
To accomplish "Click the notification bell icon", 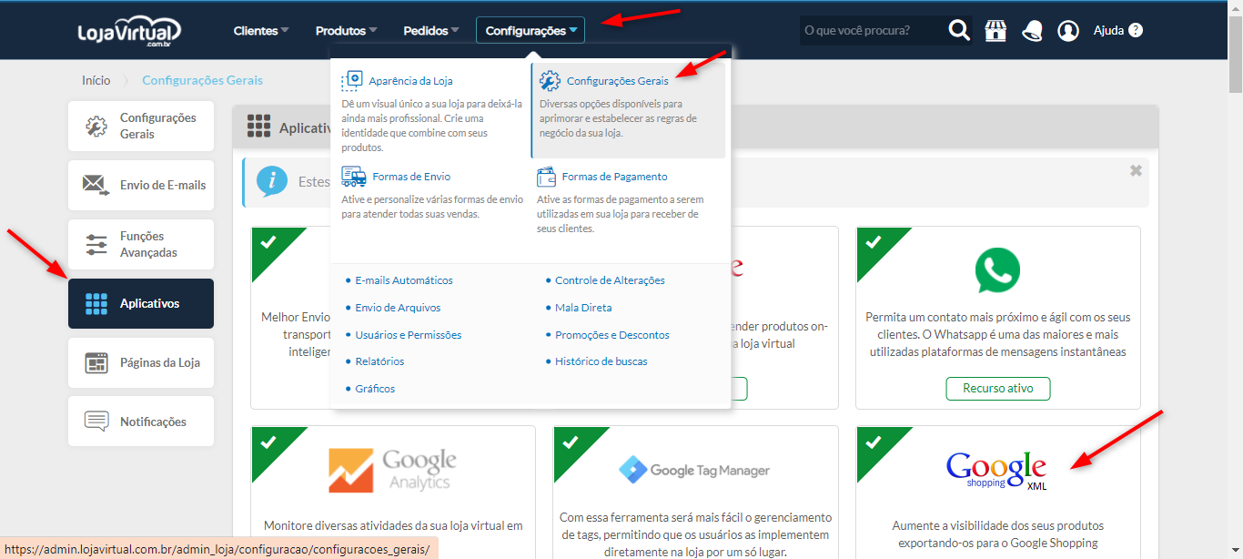I will tap(1032, 31).
